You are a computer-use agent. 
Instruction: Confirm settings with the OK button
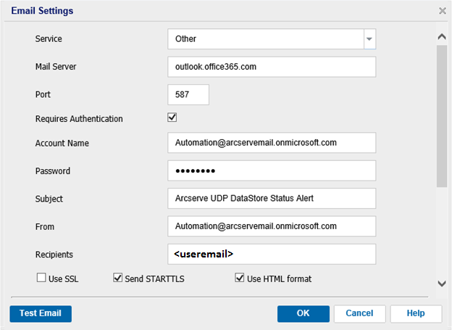[x=301, y=313]
